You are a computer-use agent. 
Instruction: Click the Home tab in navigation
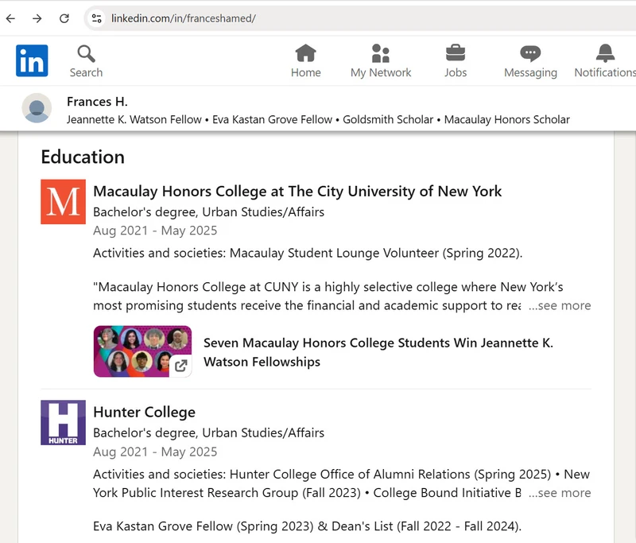click(x=306, y=60)
